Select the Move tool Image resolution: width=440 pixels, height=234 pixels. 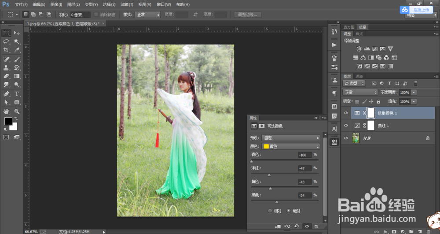(17, 33)
